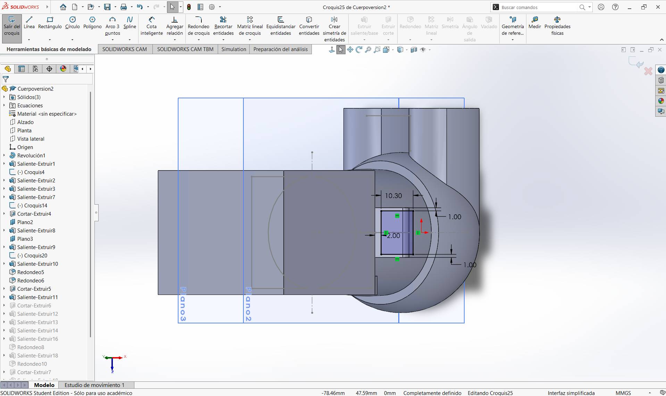Open the Rectángulo tool dropdown arrow
The width and height of the screenshot is (666, 396).
pyautogui.click(x=50, y=40)
